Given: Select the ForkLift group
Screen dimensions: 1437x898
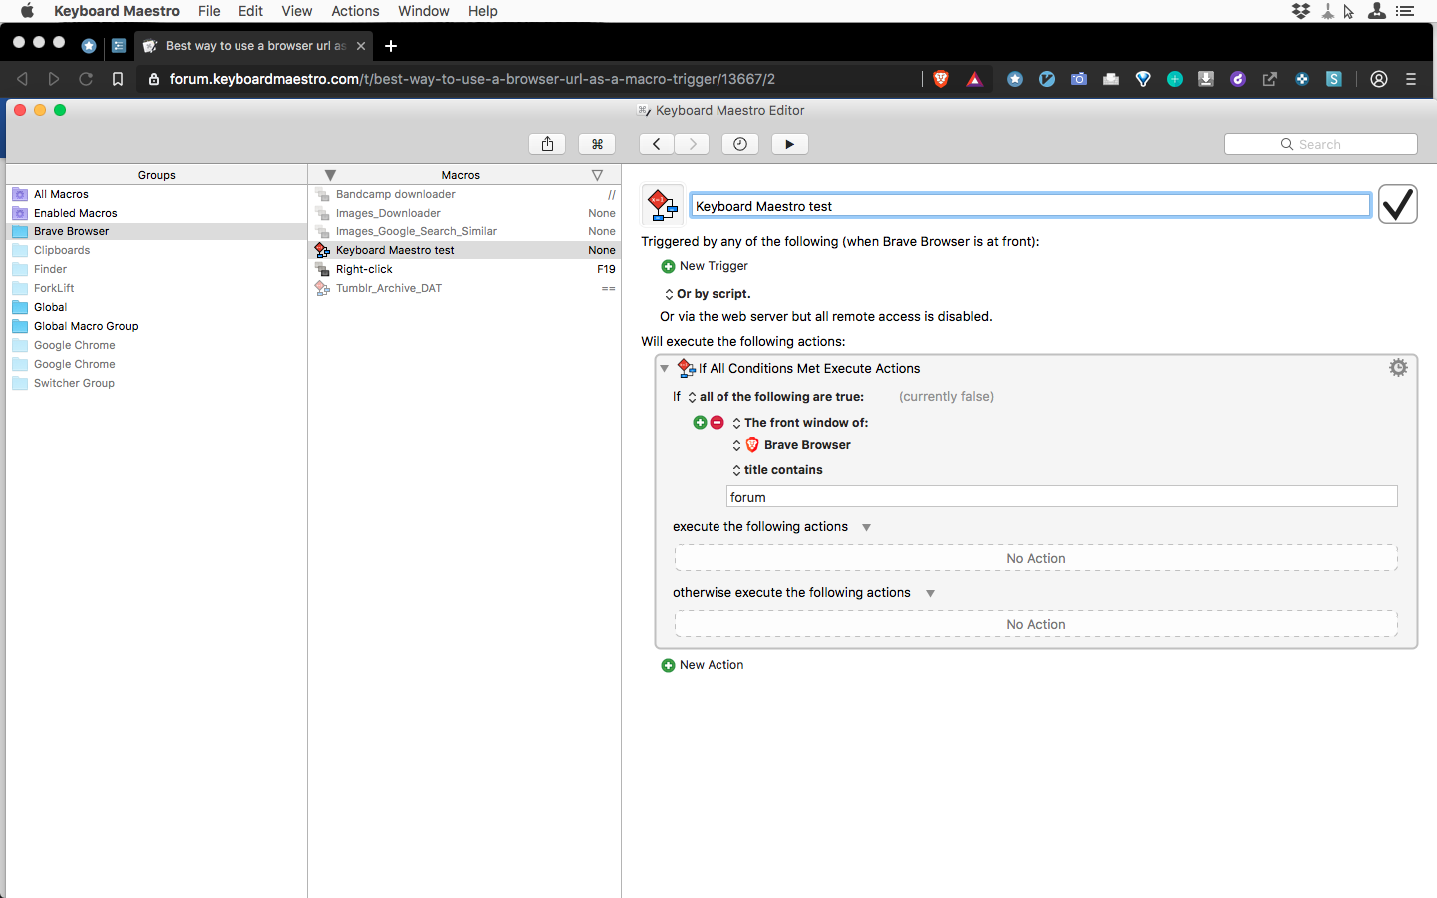Looking at the screenshot, I should [x=157, y=288].
